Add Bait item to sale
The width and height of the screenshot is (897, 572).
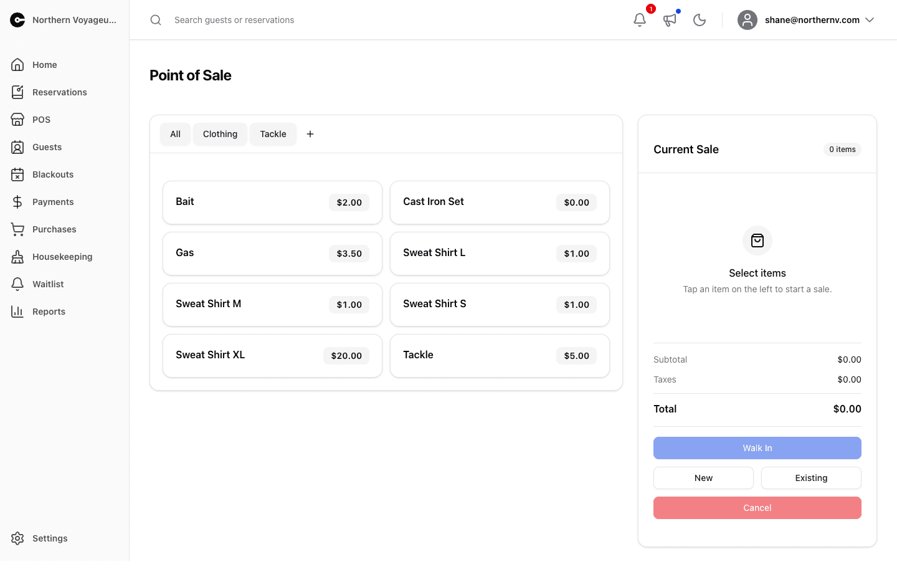272,203
